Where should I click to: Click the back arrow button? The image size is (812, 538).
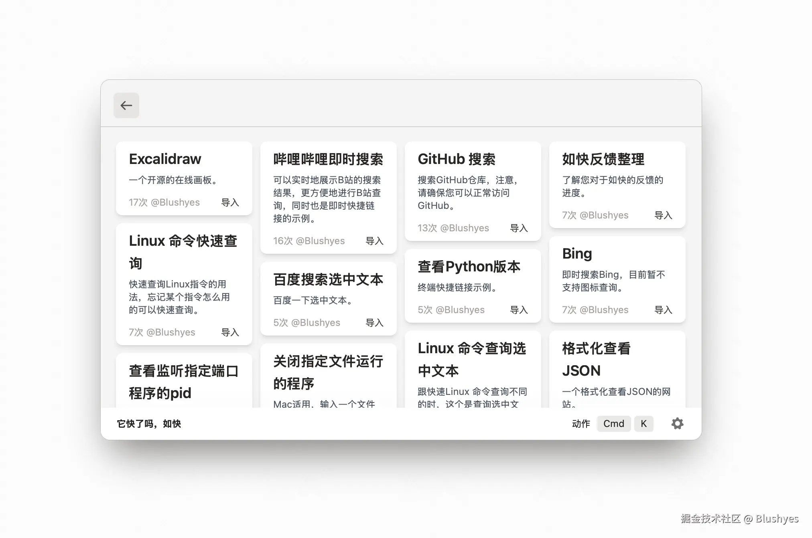[x=126, y=105]
